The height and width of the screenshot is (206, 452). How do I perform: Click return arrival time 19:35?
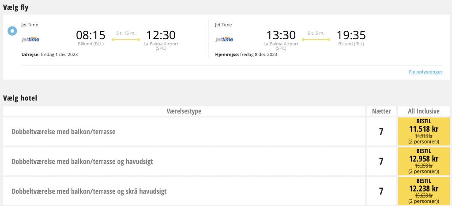coord(351,35)
